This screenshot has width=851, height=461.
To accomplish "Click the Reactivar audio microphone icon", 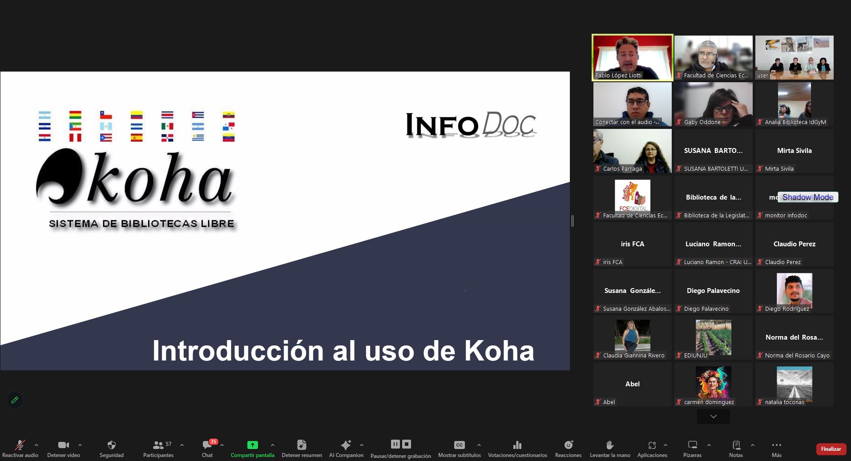I will 20,445.
